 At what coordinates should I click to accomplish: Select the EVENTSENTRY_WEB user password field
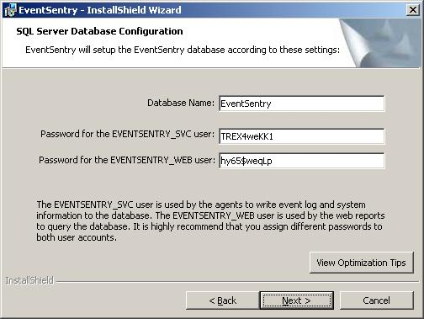[302, 161]
